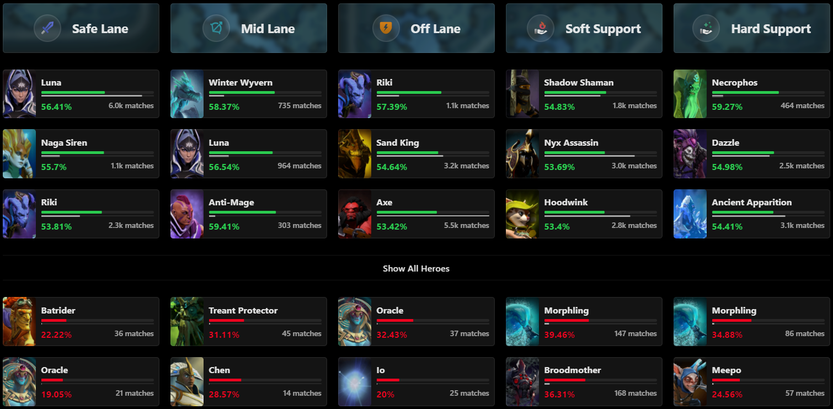
Task: Click Anti-Mage's green win rate bar
Action: coord(242,212)
